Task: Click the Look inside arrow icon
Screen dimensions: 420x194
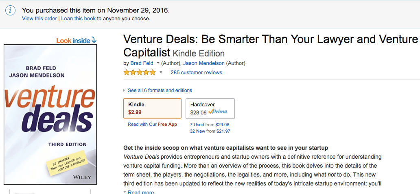Action: [x=94, y=40]
